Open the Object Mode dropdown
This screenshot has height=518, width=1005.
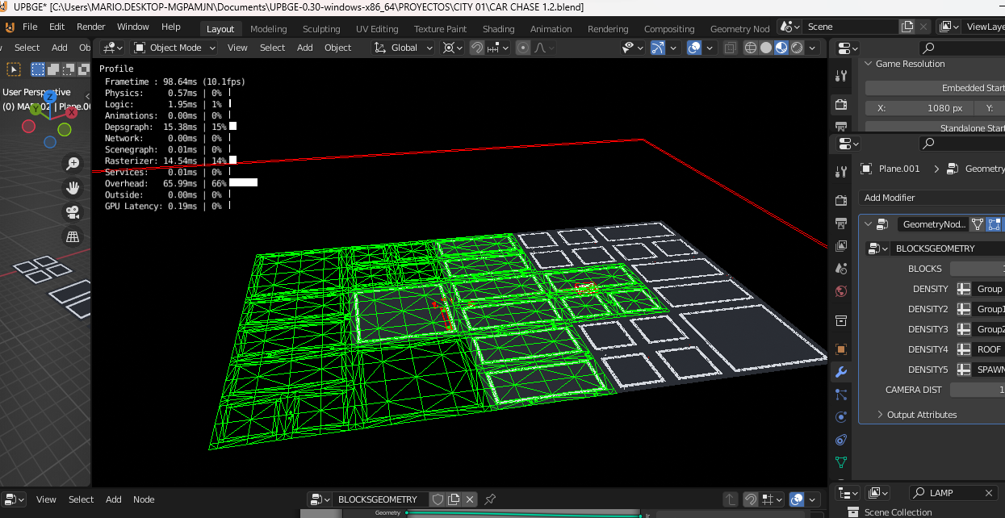click(x=175, y=48)
